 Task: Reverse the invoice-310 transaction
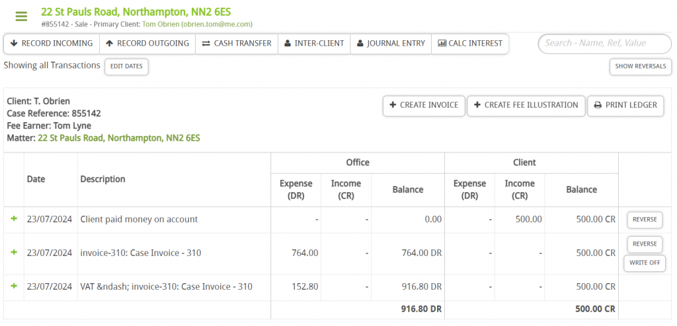pyautogui.click(x=645, y=244)
